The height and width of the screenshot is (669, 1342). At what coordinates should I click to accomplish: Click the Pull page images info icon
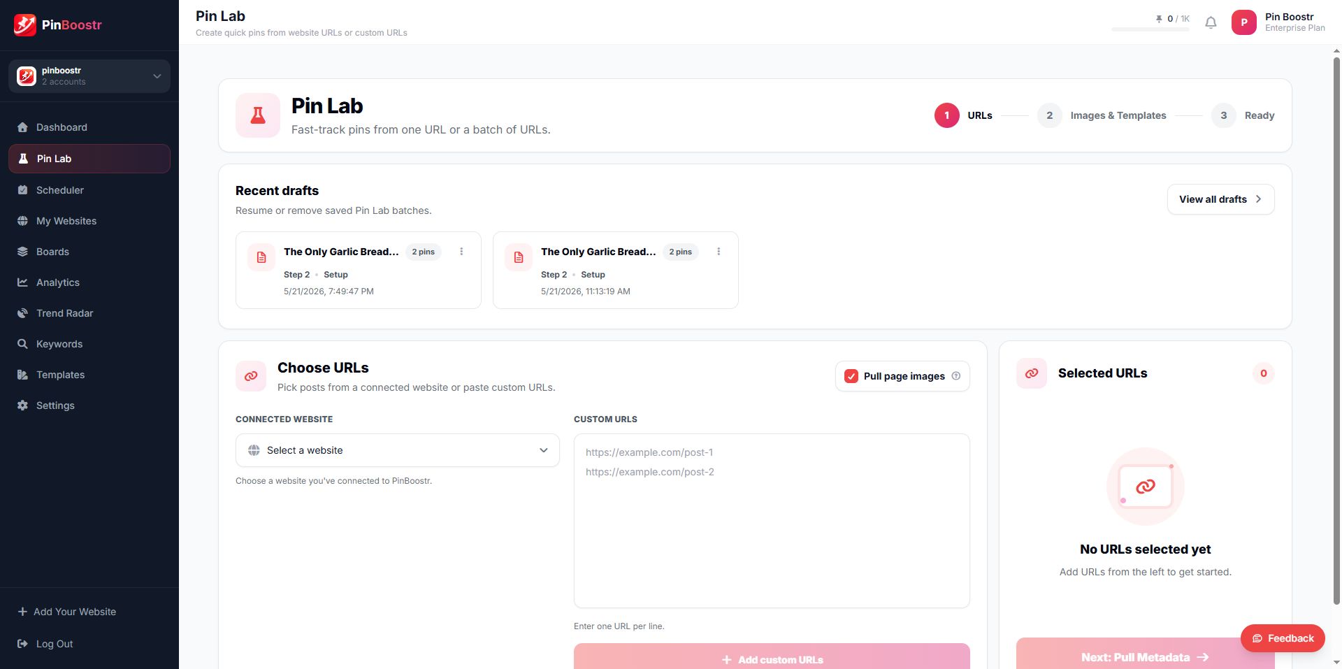pos(956,376)
